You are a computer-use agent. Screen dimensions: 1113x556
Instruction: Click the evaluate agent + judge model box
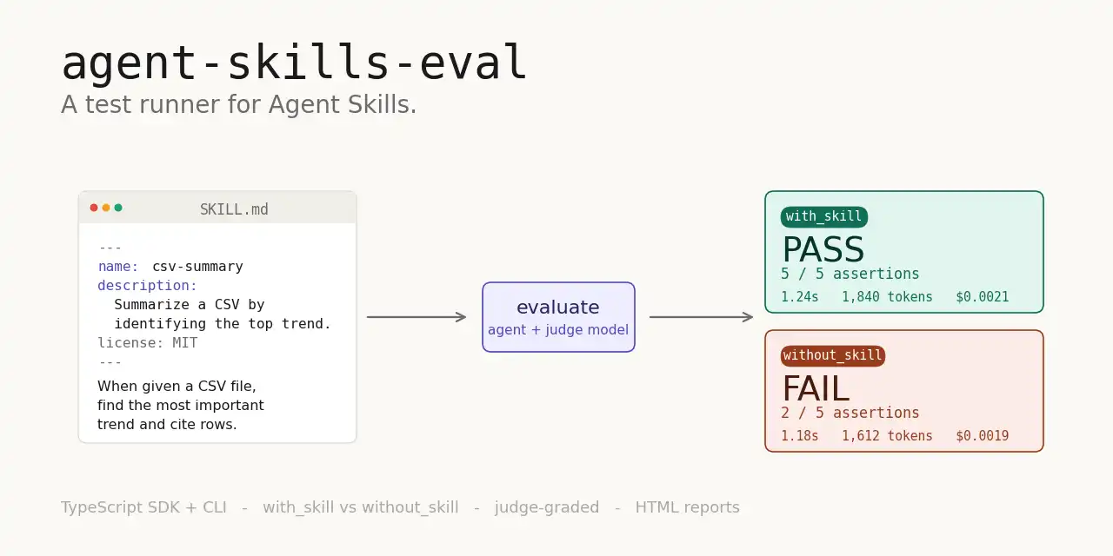coord(558,317)
